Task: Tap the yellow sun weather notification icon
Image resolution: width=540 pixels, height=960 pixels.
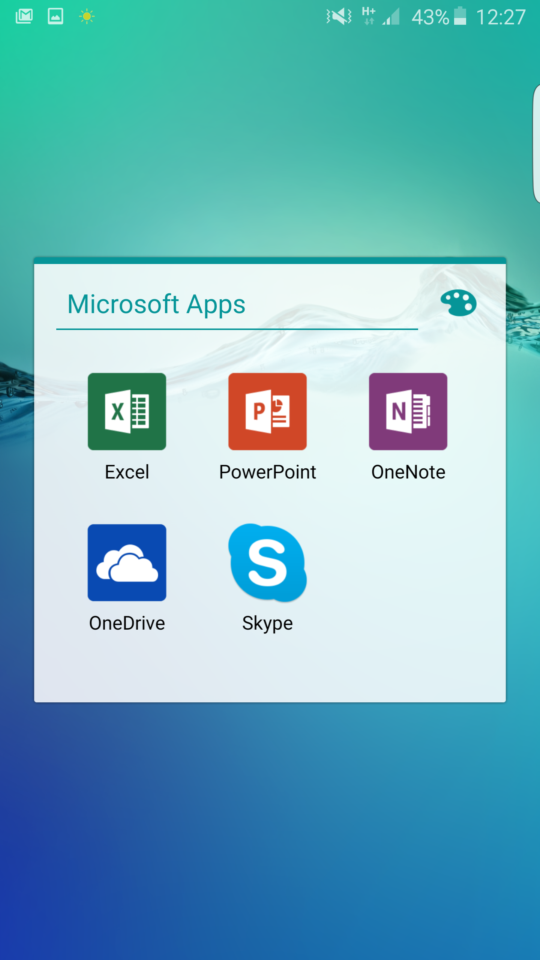Action: pyautogui.click(x=87, y=16)
